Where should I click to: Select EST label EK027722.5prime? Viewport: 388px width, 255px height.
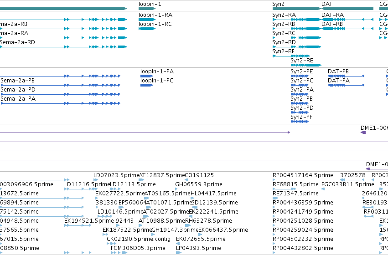point(120,194)
